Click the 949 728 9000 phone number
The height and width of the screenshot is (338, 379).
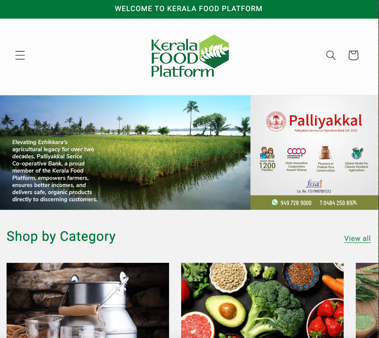click(296, 203)
